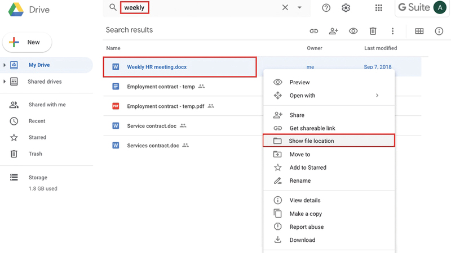Click the eye preview icon in toolbar
Screen dimensions: 451x253
(353, 31)
